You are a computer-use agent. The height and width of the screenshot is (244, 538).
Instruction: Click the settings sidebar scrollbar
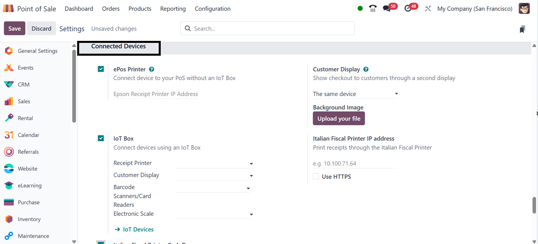[x=74, y=86]
